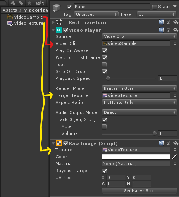The height and width of the screenshot is (197, 179).
Task: Expand the Rect Transform component
Action: 53,22
